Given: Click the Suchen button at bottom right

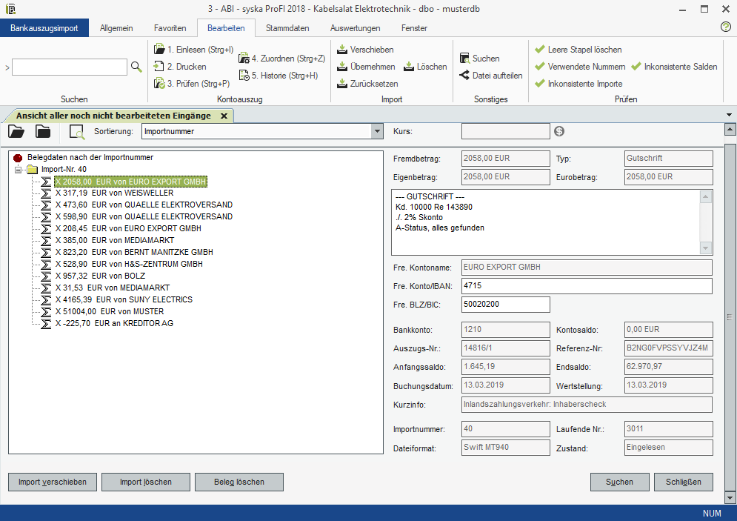Looking at the screenshot, I should [x=619, y=482].
